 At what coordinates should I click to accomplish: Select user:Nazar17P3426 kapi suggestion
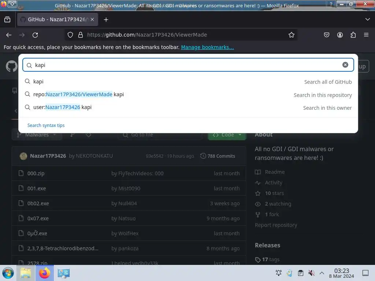pyautogui.click(x=188, y=108)
